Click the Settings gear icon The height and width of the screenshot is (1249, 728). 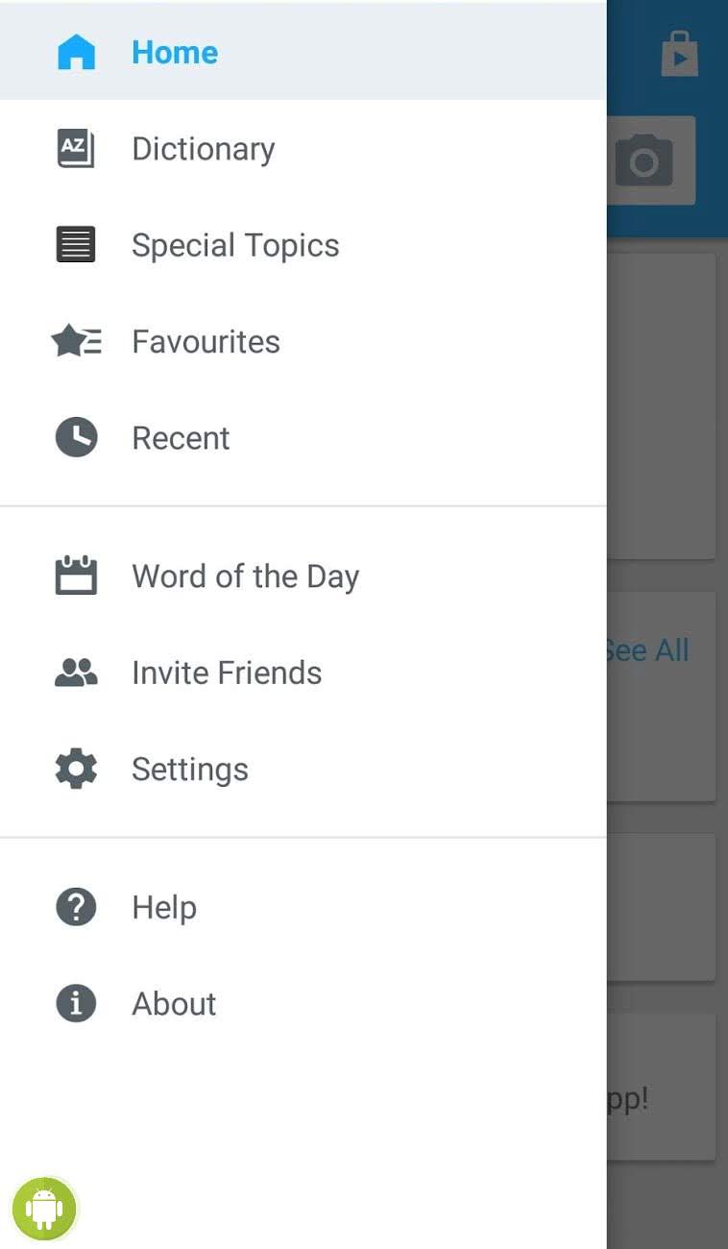point(76,769)
